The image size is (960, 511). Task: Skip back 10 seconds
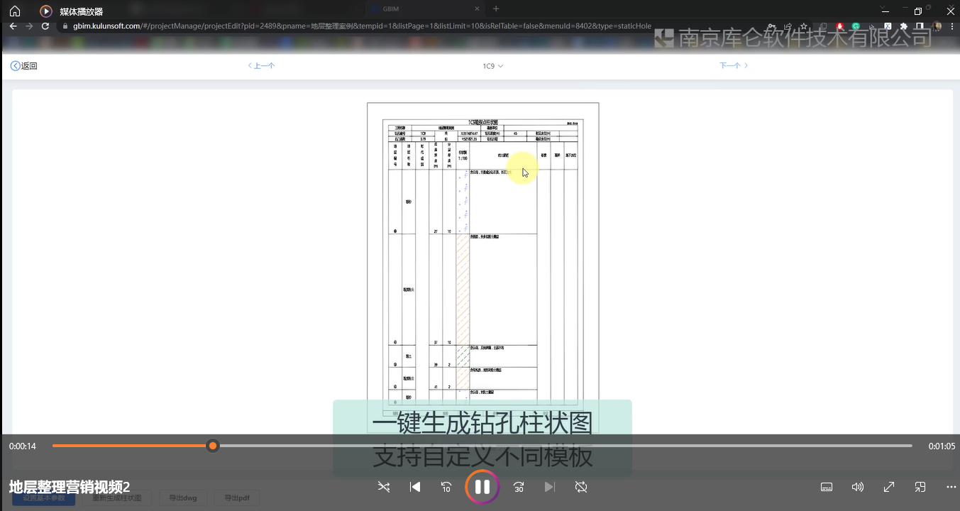[x=446, y=487]
